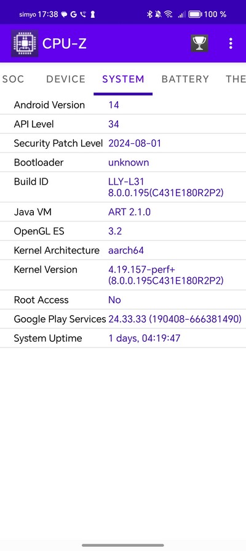This screenshot has height=551, width=246.
Task: Switch to the BATTERY tab
Action: click(x=185, y=79)
